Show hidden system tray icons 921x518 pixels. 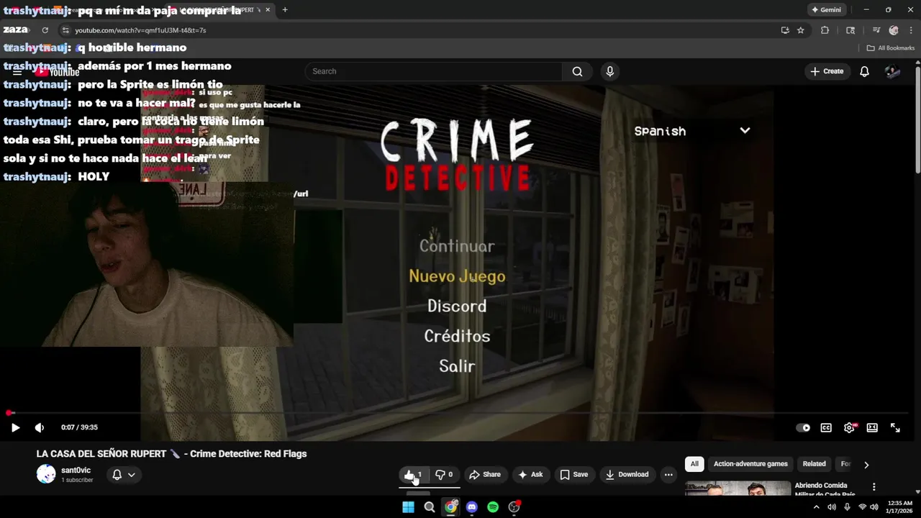click(816, 507)
